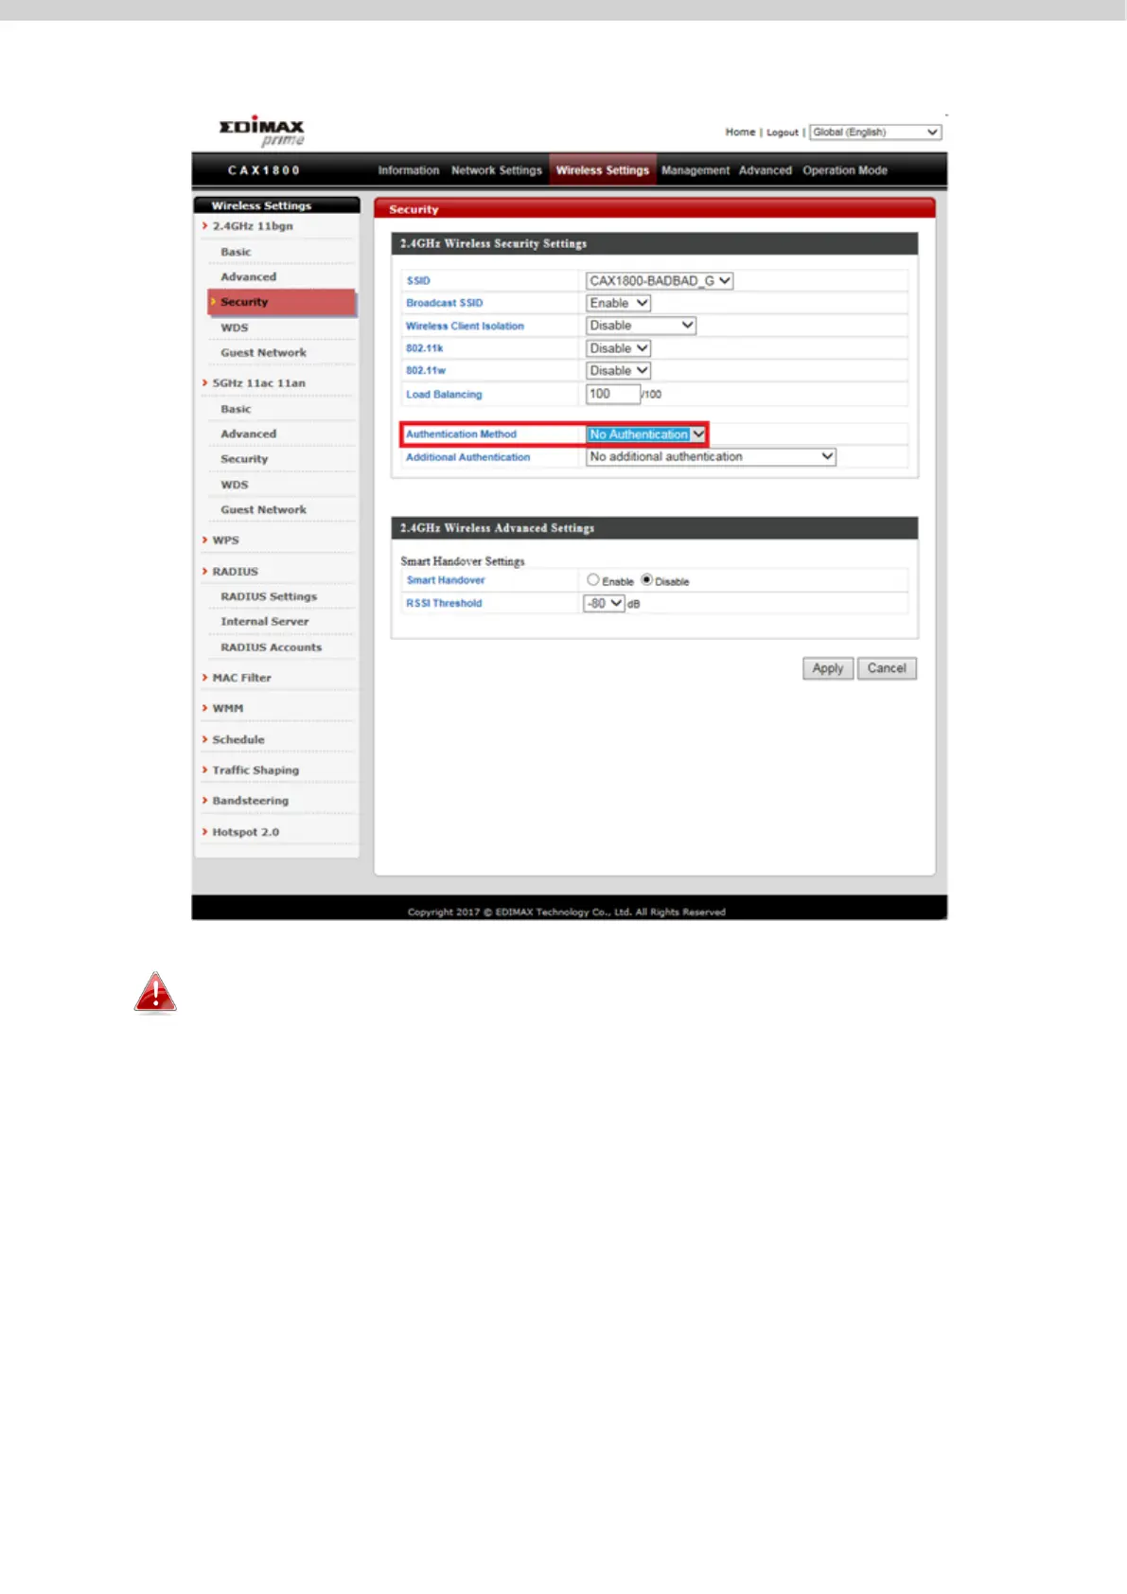
Task: Switch to the Network Settings tab
Action: coord(497,170)
